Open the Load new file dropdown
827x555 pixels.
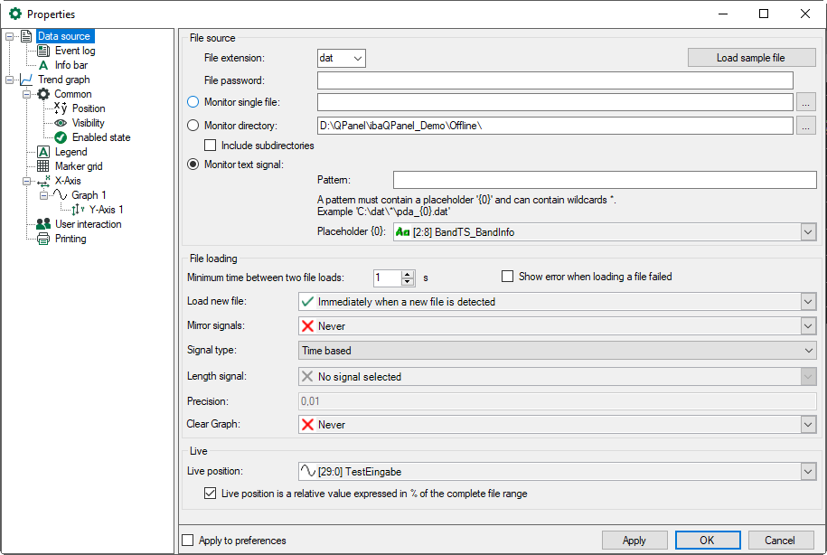pyautogui.click(x=806, y=302)
